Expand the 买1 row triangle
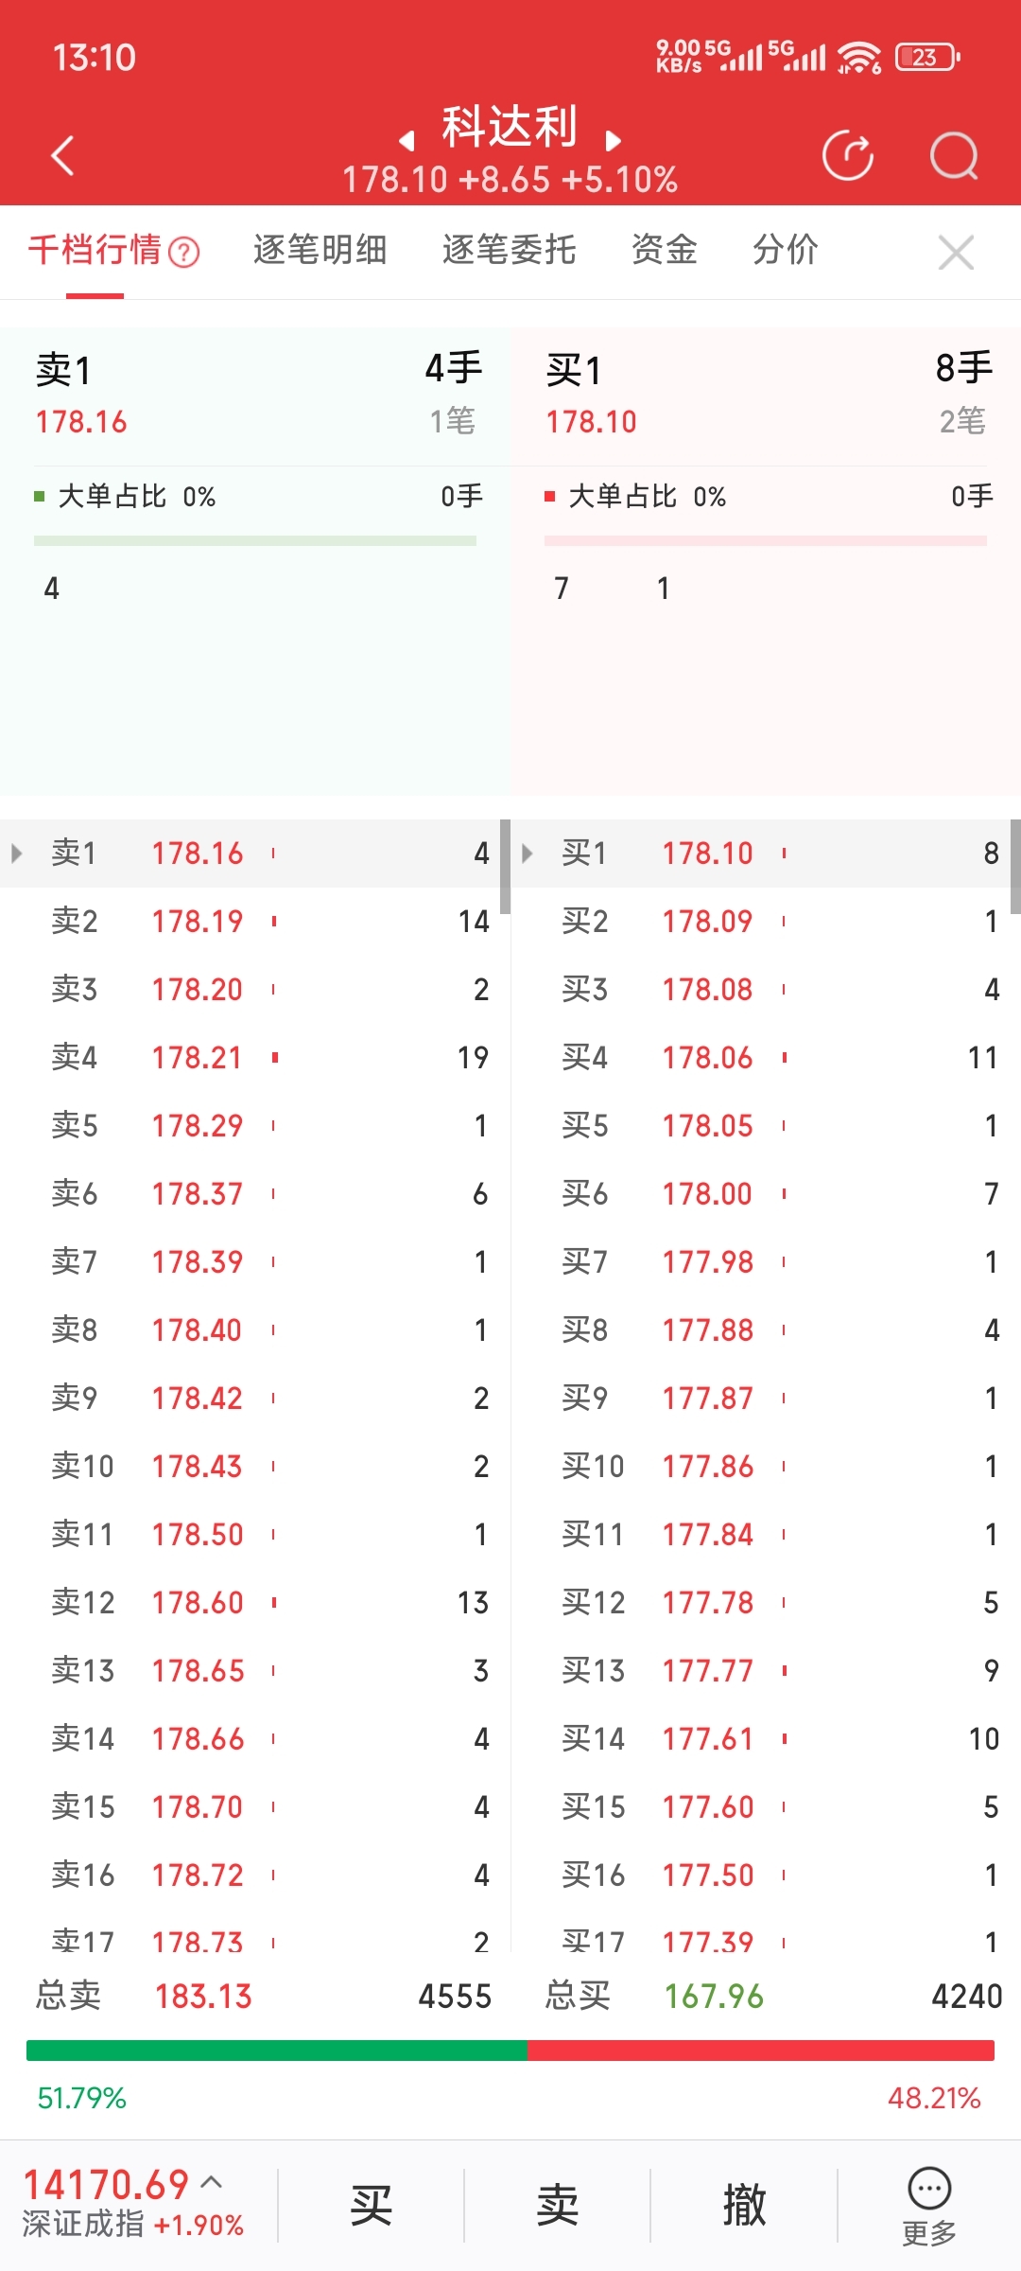 [528, 854]
